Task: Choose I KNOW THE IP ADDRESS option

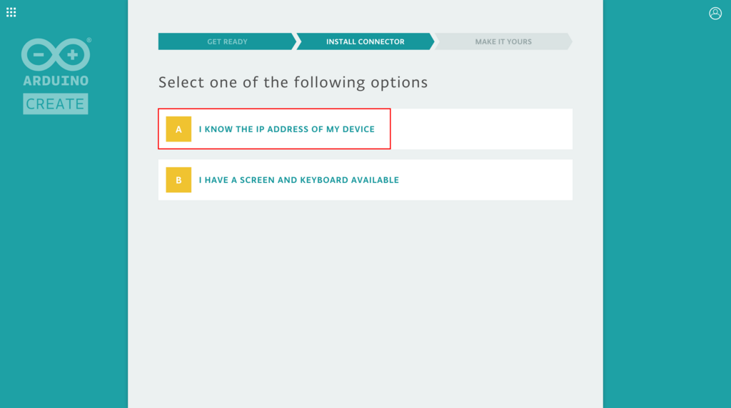Action: click(x=287, y=129)
